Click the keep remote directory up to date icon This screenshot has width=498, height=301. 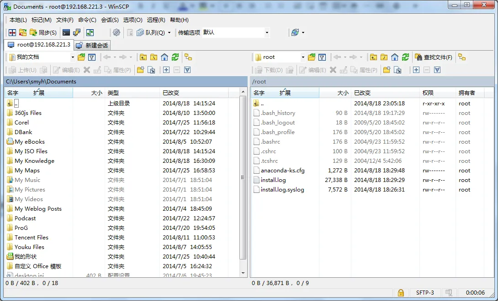pos(90,32)
